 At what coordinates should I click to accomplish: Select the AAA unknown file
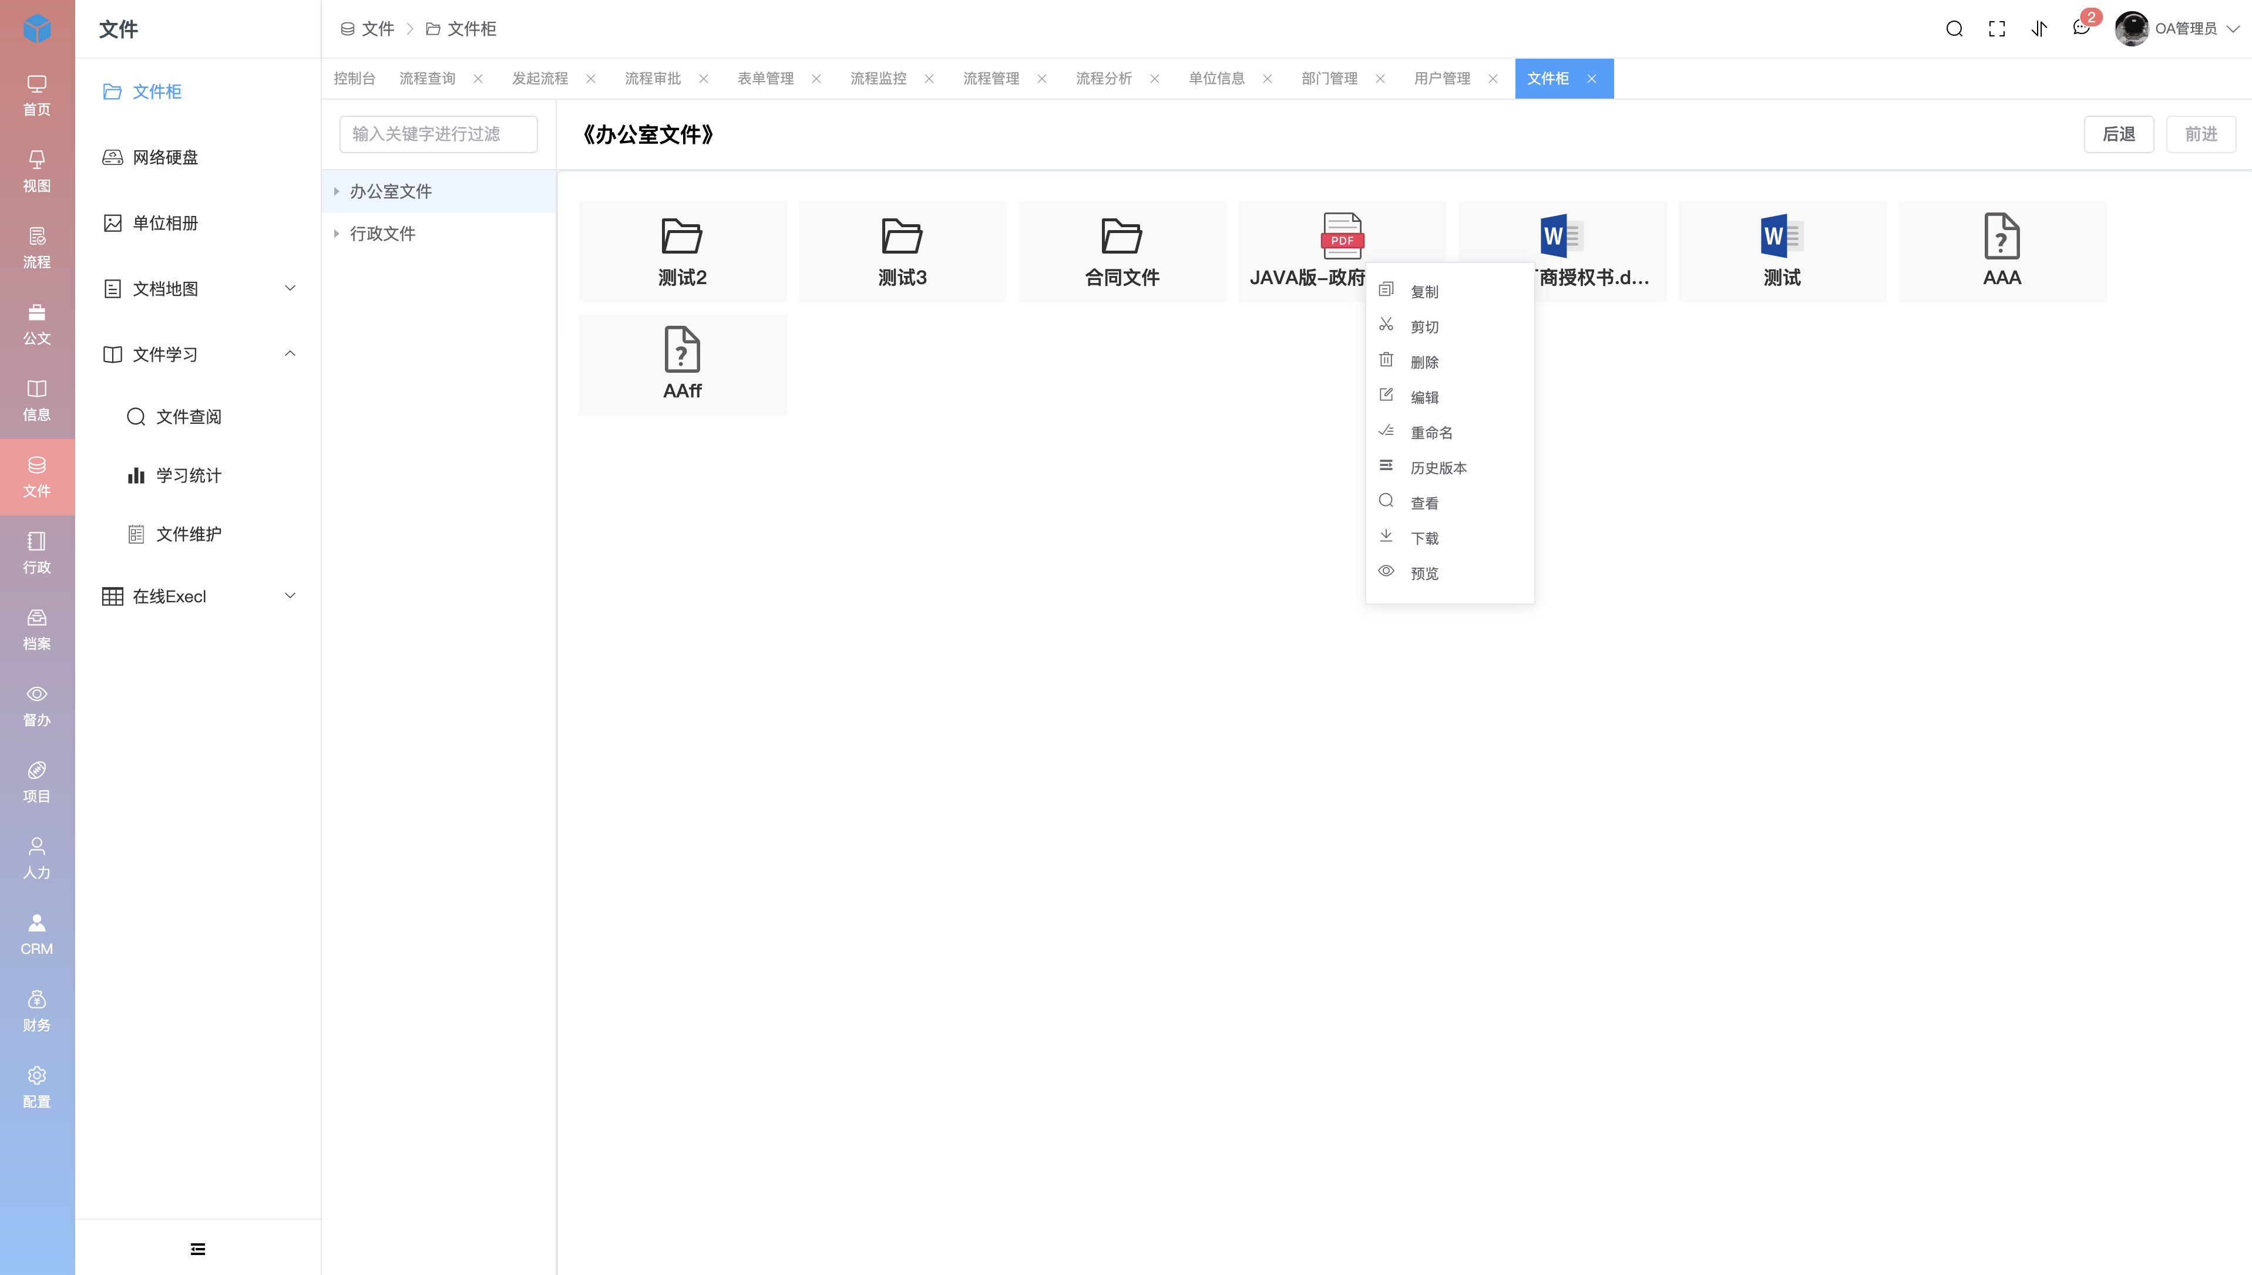click(2002, 251)
